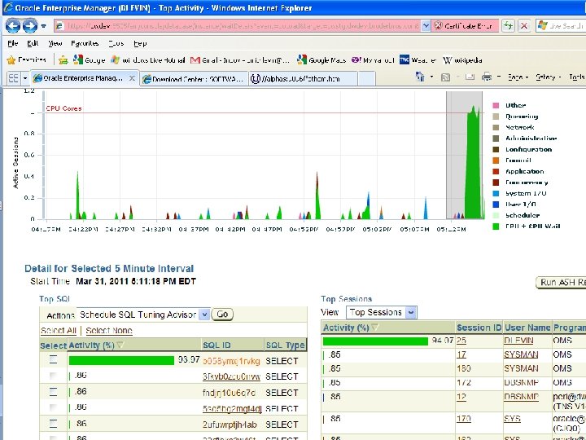Open the File menu
This screenshot has width=586, height=440.
pos(13,43)
